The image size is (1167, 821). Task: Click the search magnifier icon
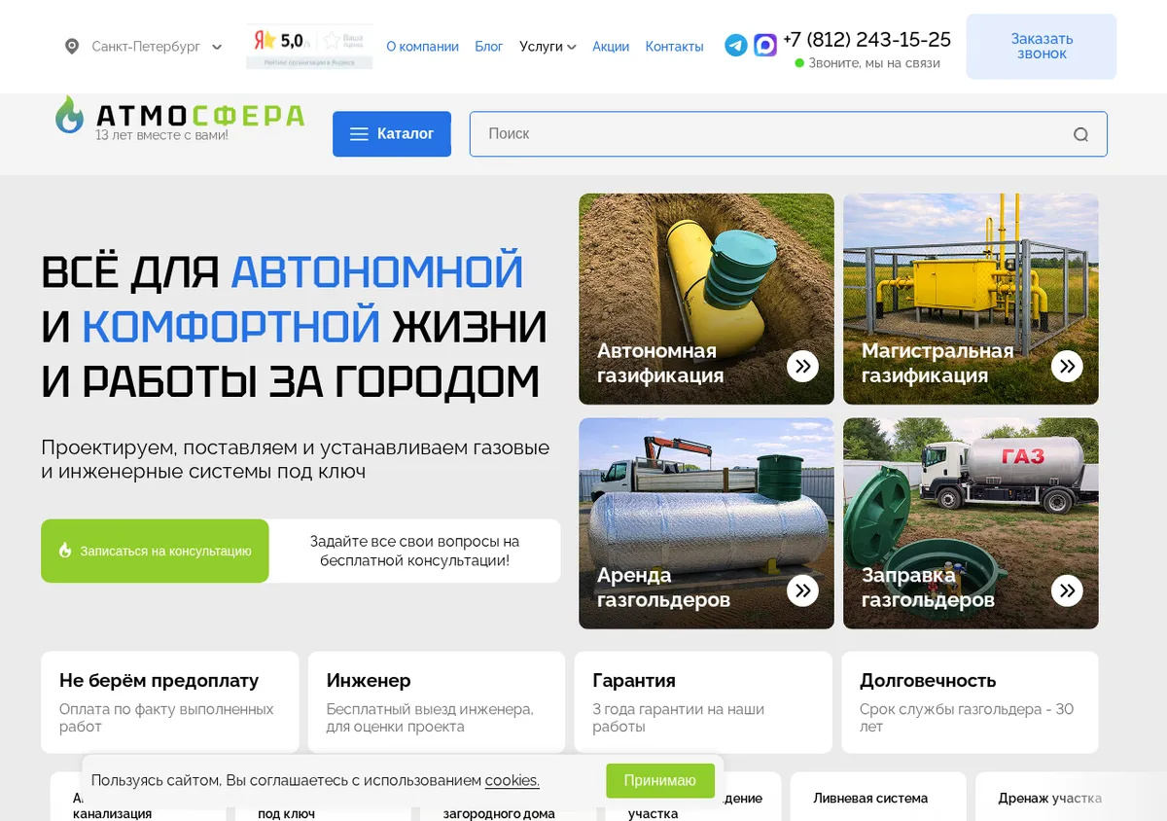tap(1080, 134)
